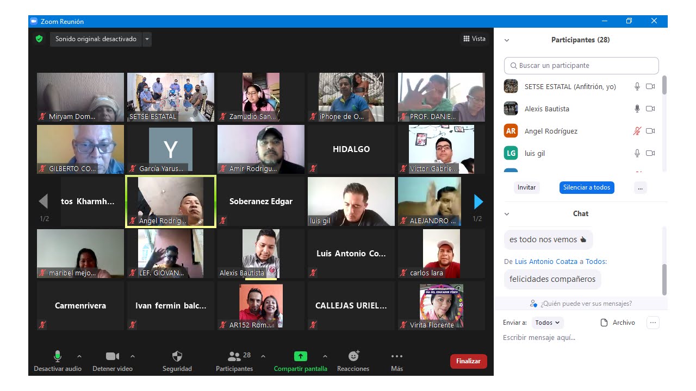Click Silenciar a todos button
This screenshot has height=391, width=696.
[587, 187]
